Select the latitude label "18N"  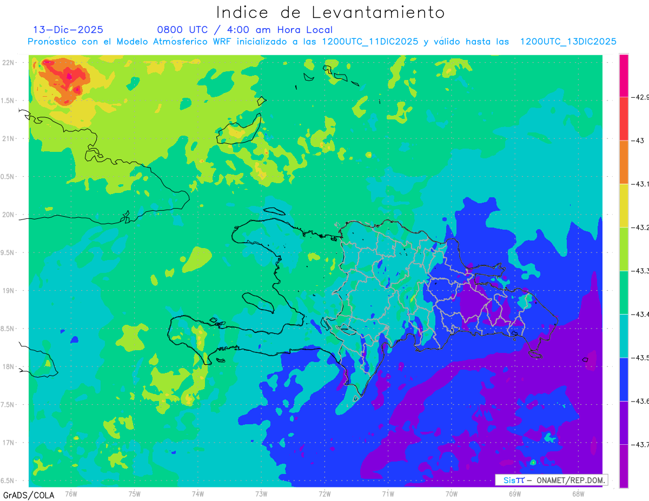tap(8, 366)
